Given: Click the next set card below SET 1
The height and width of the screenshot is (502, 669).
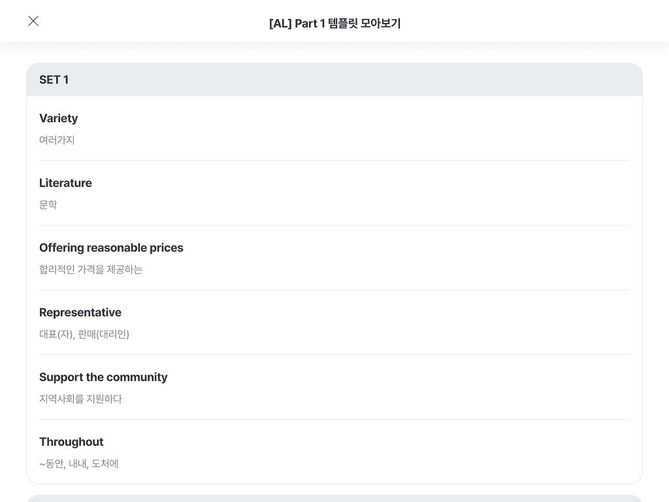Looking at the screenshot, I should 334,499.
